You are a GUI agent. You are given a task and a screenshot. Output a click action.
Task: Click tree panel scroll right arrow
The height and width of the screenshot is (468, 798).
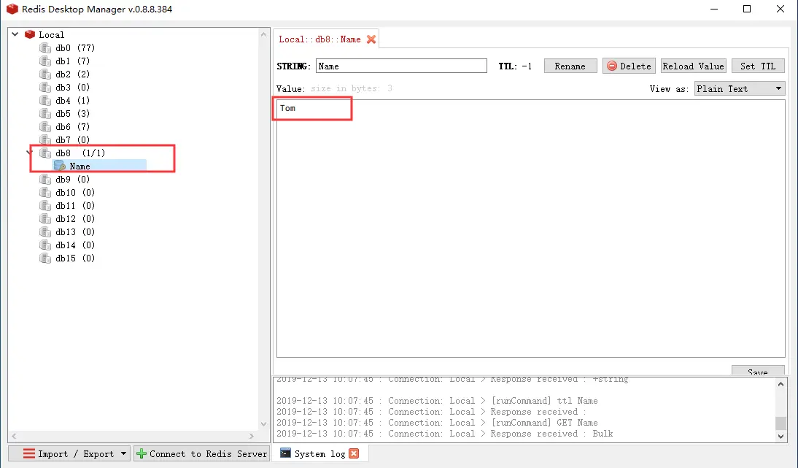coord(252,436)
